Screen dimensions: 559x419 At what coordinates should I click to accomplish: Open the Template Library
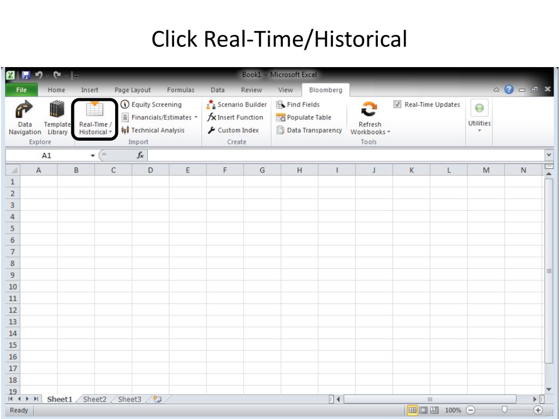pos(57,118)
